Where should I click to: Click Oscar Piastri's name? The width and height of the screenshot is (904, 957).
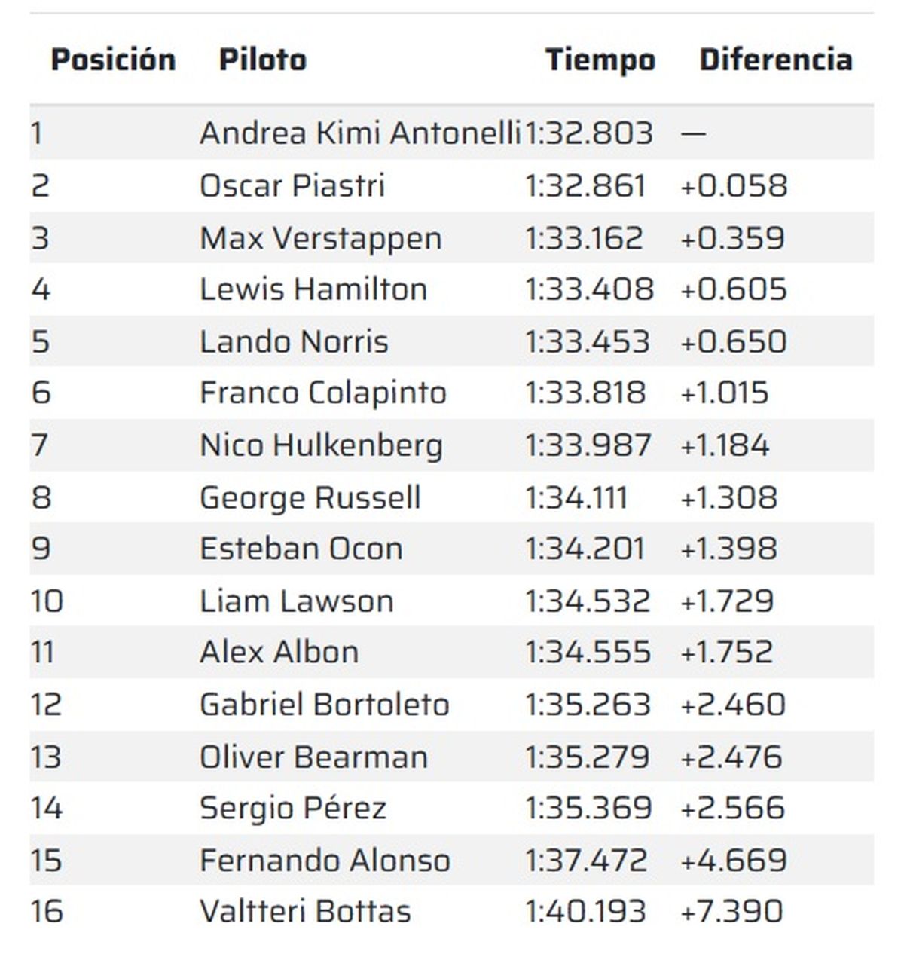click(292, 186)
